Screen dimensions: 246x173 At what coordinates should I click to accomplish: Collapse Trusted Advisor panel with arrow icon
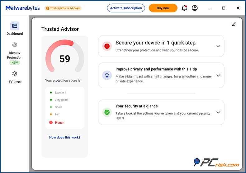click(234, 24)
